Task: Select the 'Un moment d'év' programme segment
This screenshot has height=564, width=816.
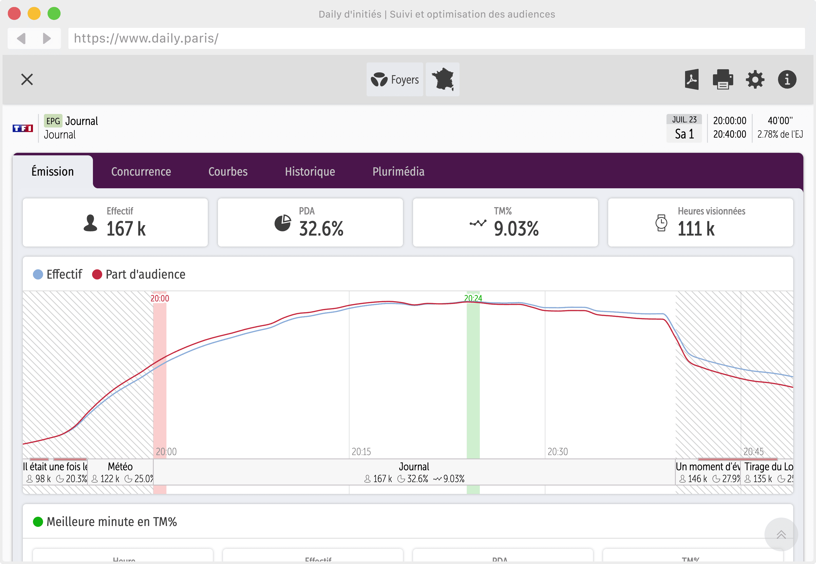Action: coord(708,473)
